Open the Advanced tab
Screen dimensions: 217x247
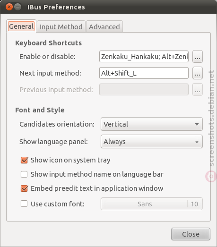coord(104,26)
